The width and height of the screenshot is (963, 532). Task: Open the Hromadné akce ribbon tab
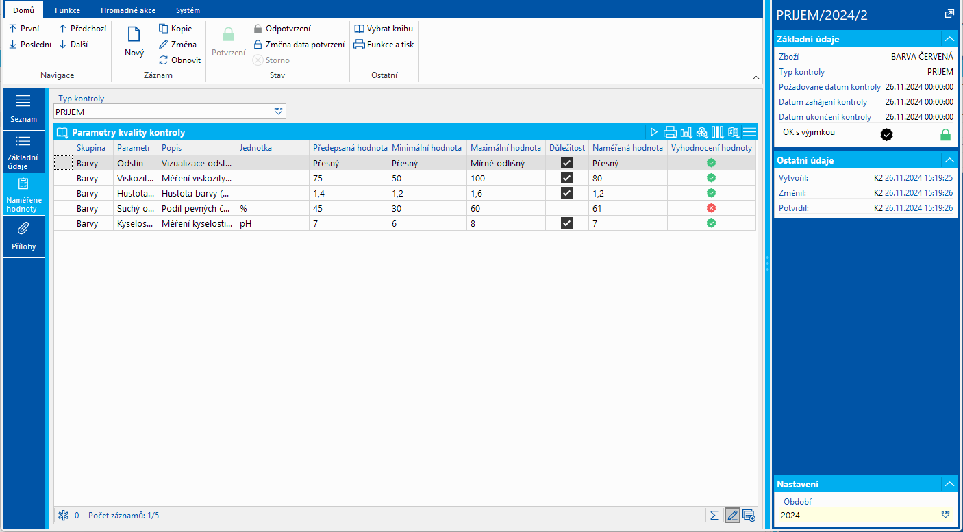(128, 10)
